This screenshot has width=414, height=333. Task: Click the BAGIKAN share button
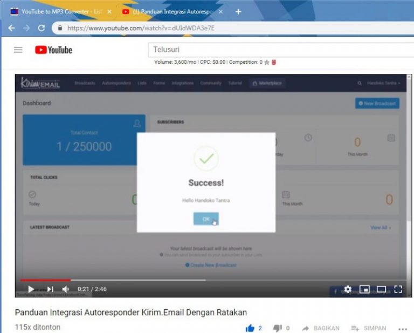coord(321,328)
